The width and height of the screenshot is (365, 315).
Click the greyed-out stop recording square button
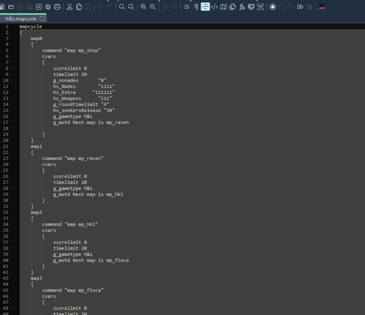click(282, 7)
